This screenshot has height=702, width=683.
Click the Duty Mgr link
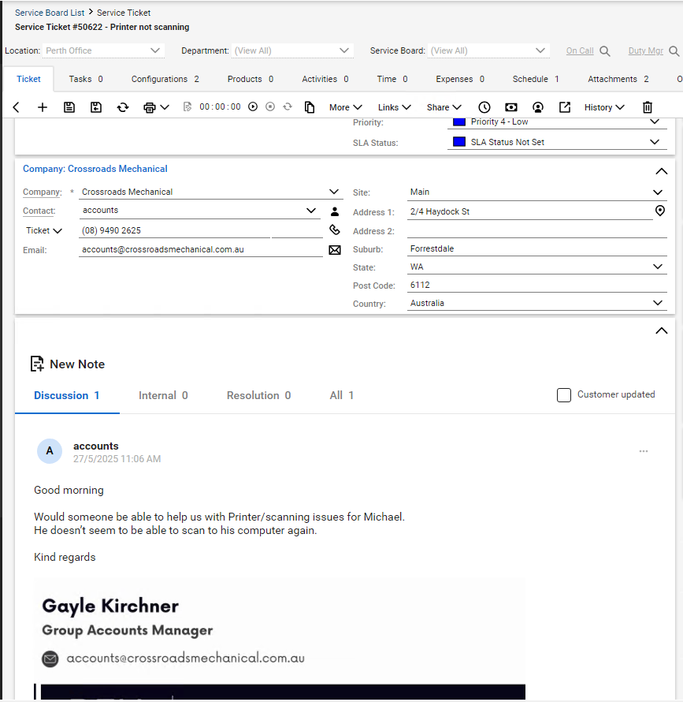point(645,50)
